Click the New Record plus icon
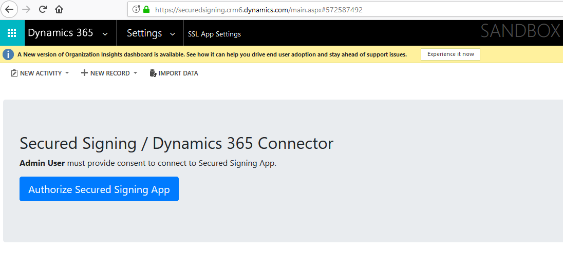 [84, 73]
